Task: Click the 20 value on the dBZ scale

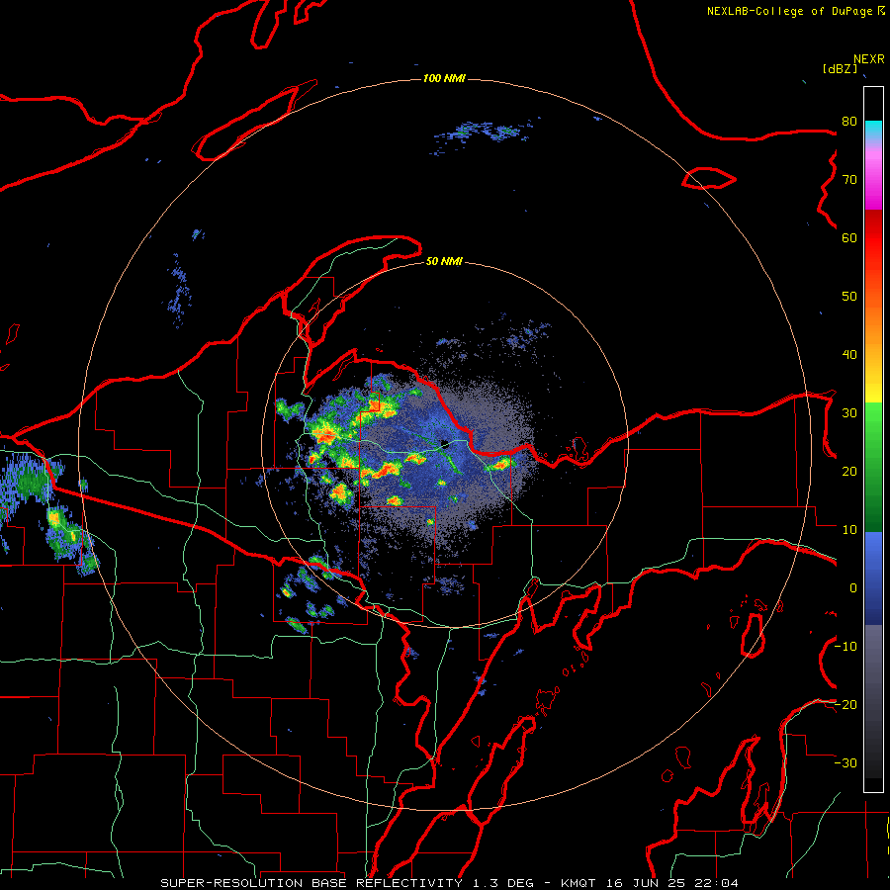Action: (x=849, y=472)
